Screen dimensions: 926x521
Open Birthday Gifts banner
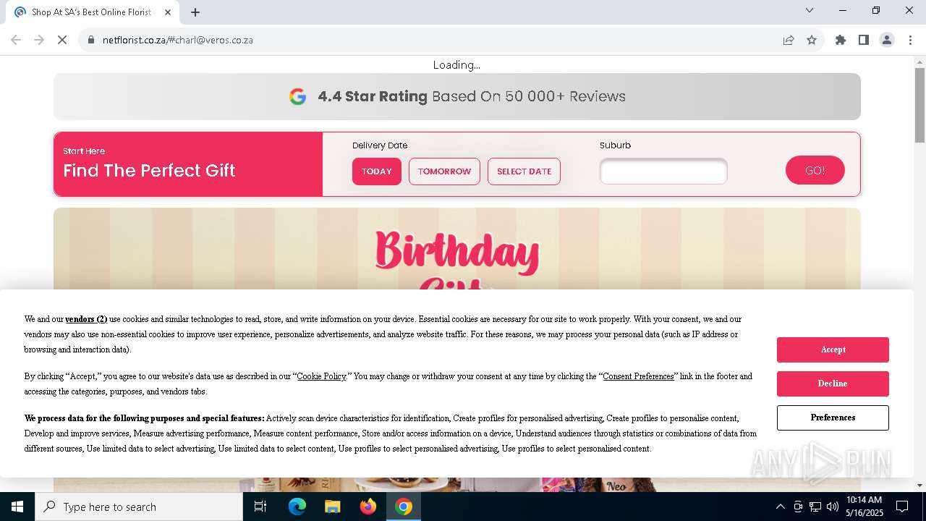tap(457, 249)
